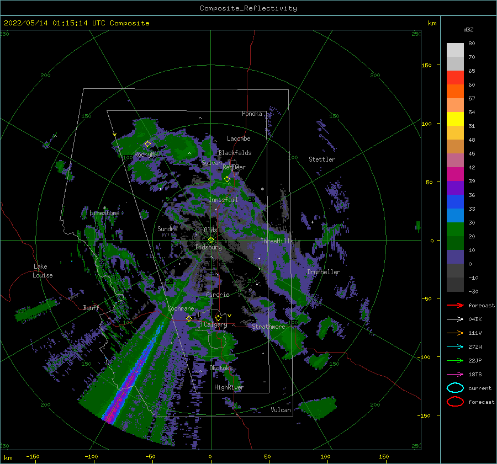The height and width of the screenshot is (464, 497).
Task: Click the HighRiver label
Action: click(x=229, y=387)
